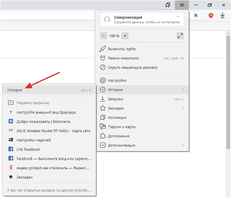
Task: Click the settings gear icon
Action: pyautogui.click(x=103, y=80)
